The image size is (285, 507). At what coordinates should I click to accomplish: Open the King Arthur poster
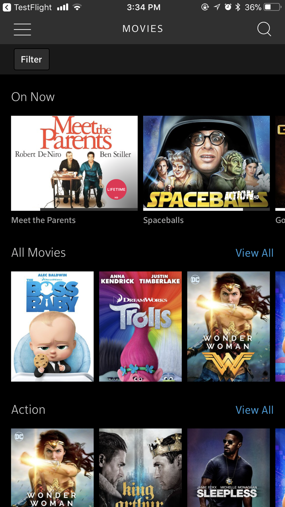141,468
